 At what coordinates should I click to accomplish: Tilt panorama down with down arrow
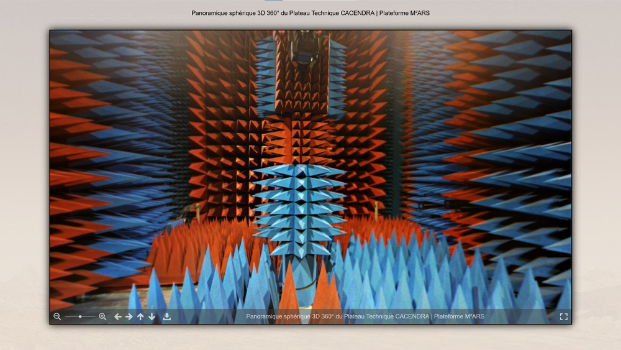152,316
